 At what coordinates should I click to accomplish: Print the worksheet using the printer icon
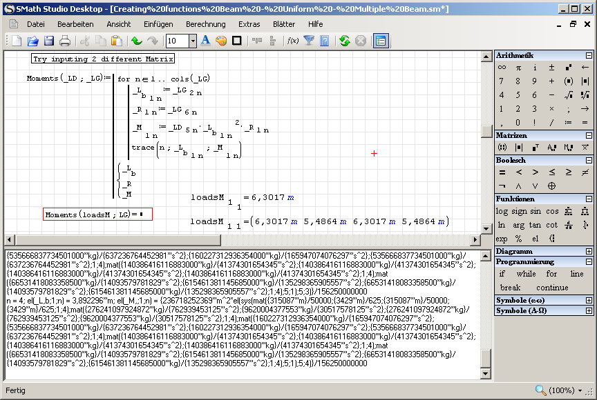pyautogui.click(x=65, y=41)
